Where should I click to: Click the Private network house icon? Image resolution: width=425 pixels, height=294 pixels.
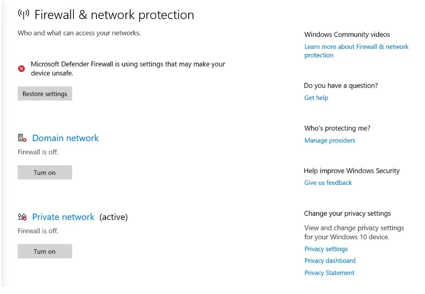tap(22, 217)
